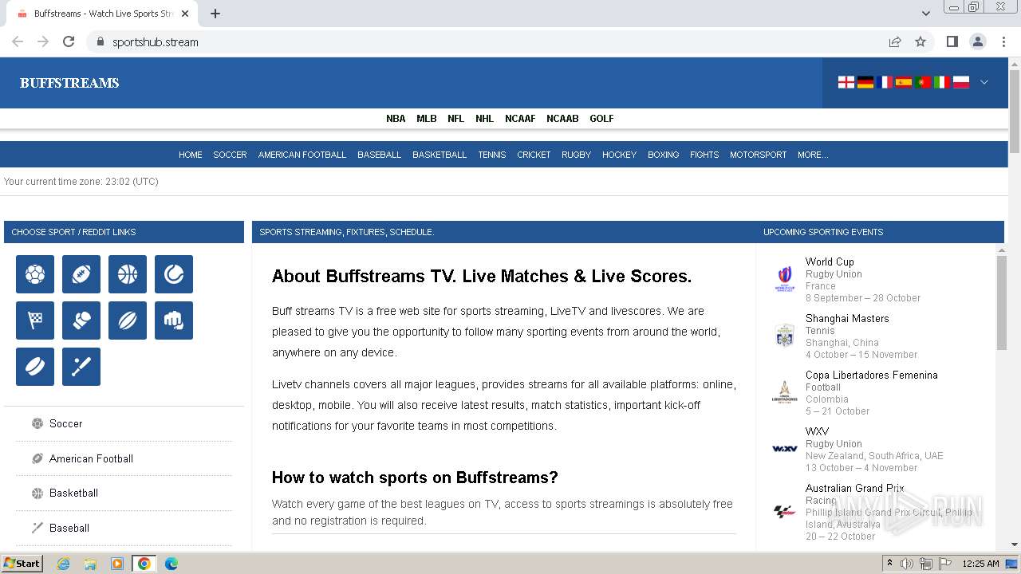Open the boxing glove sport tile
Viewport: 1021px width, 574px height.
(x=81, y=320)
